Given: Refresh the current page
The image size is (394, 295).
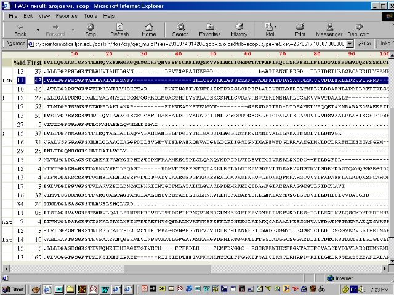Looking at the screenshot, I should coord(119,29).
